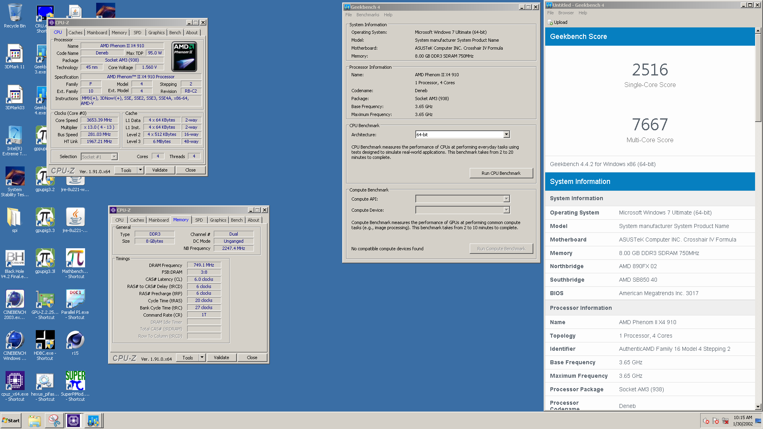Switch to Geekbench taskbar button
This screenshot has width=763, height=429.
pos(93,421)
